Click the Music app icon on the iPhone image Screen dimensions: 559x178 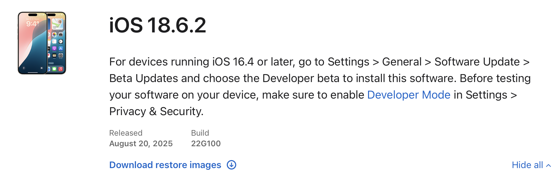pos(61,69)
